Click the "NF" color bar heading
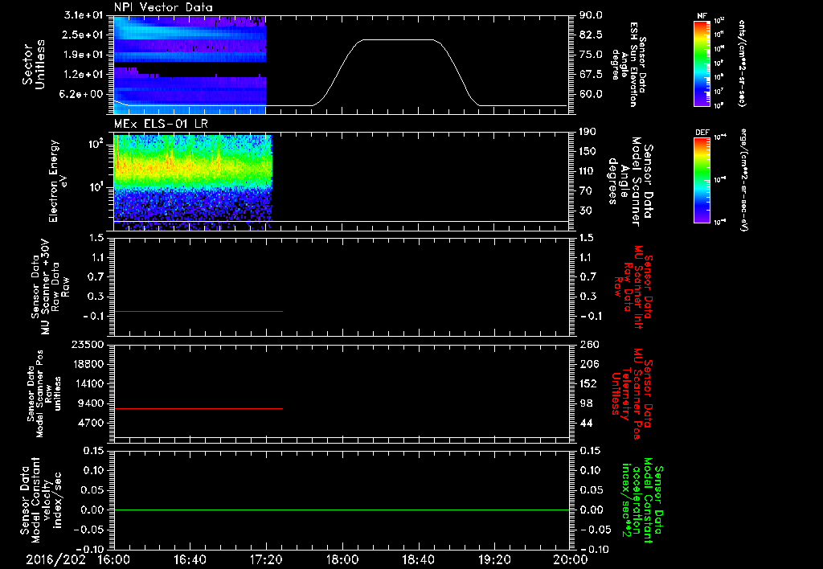The width and height of the screenshot is (823, 569). [702, 16]
